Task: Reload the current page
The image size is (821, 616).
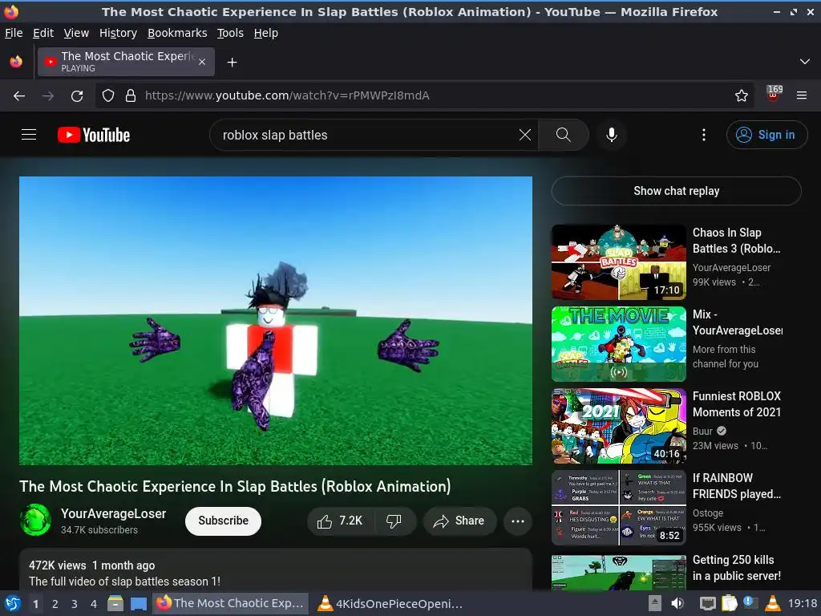Action: tap(77, 96)
